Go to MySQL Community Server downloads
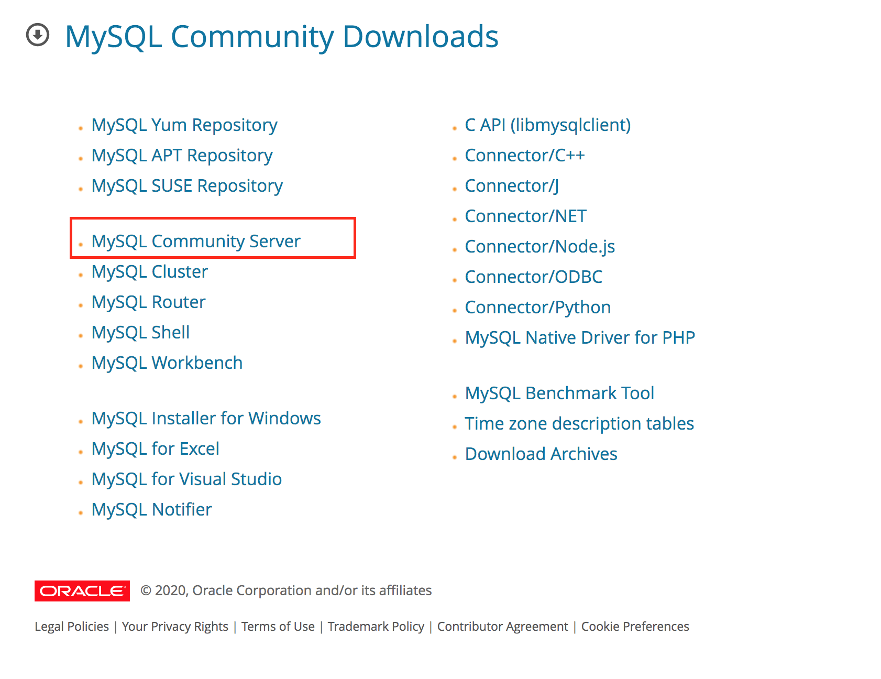This screenshot has width=881, height=679. coord(196,242)
